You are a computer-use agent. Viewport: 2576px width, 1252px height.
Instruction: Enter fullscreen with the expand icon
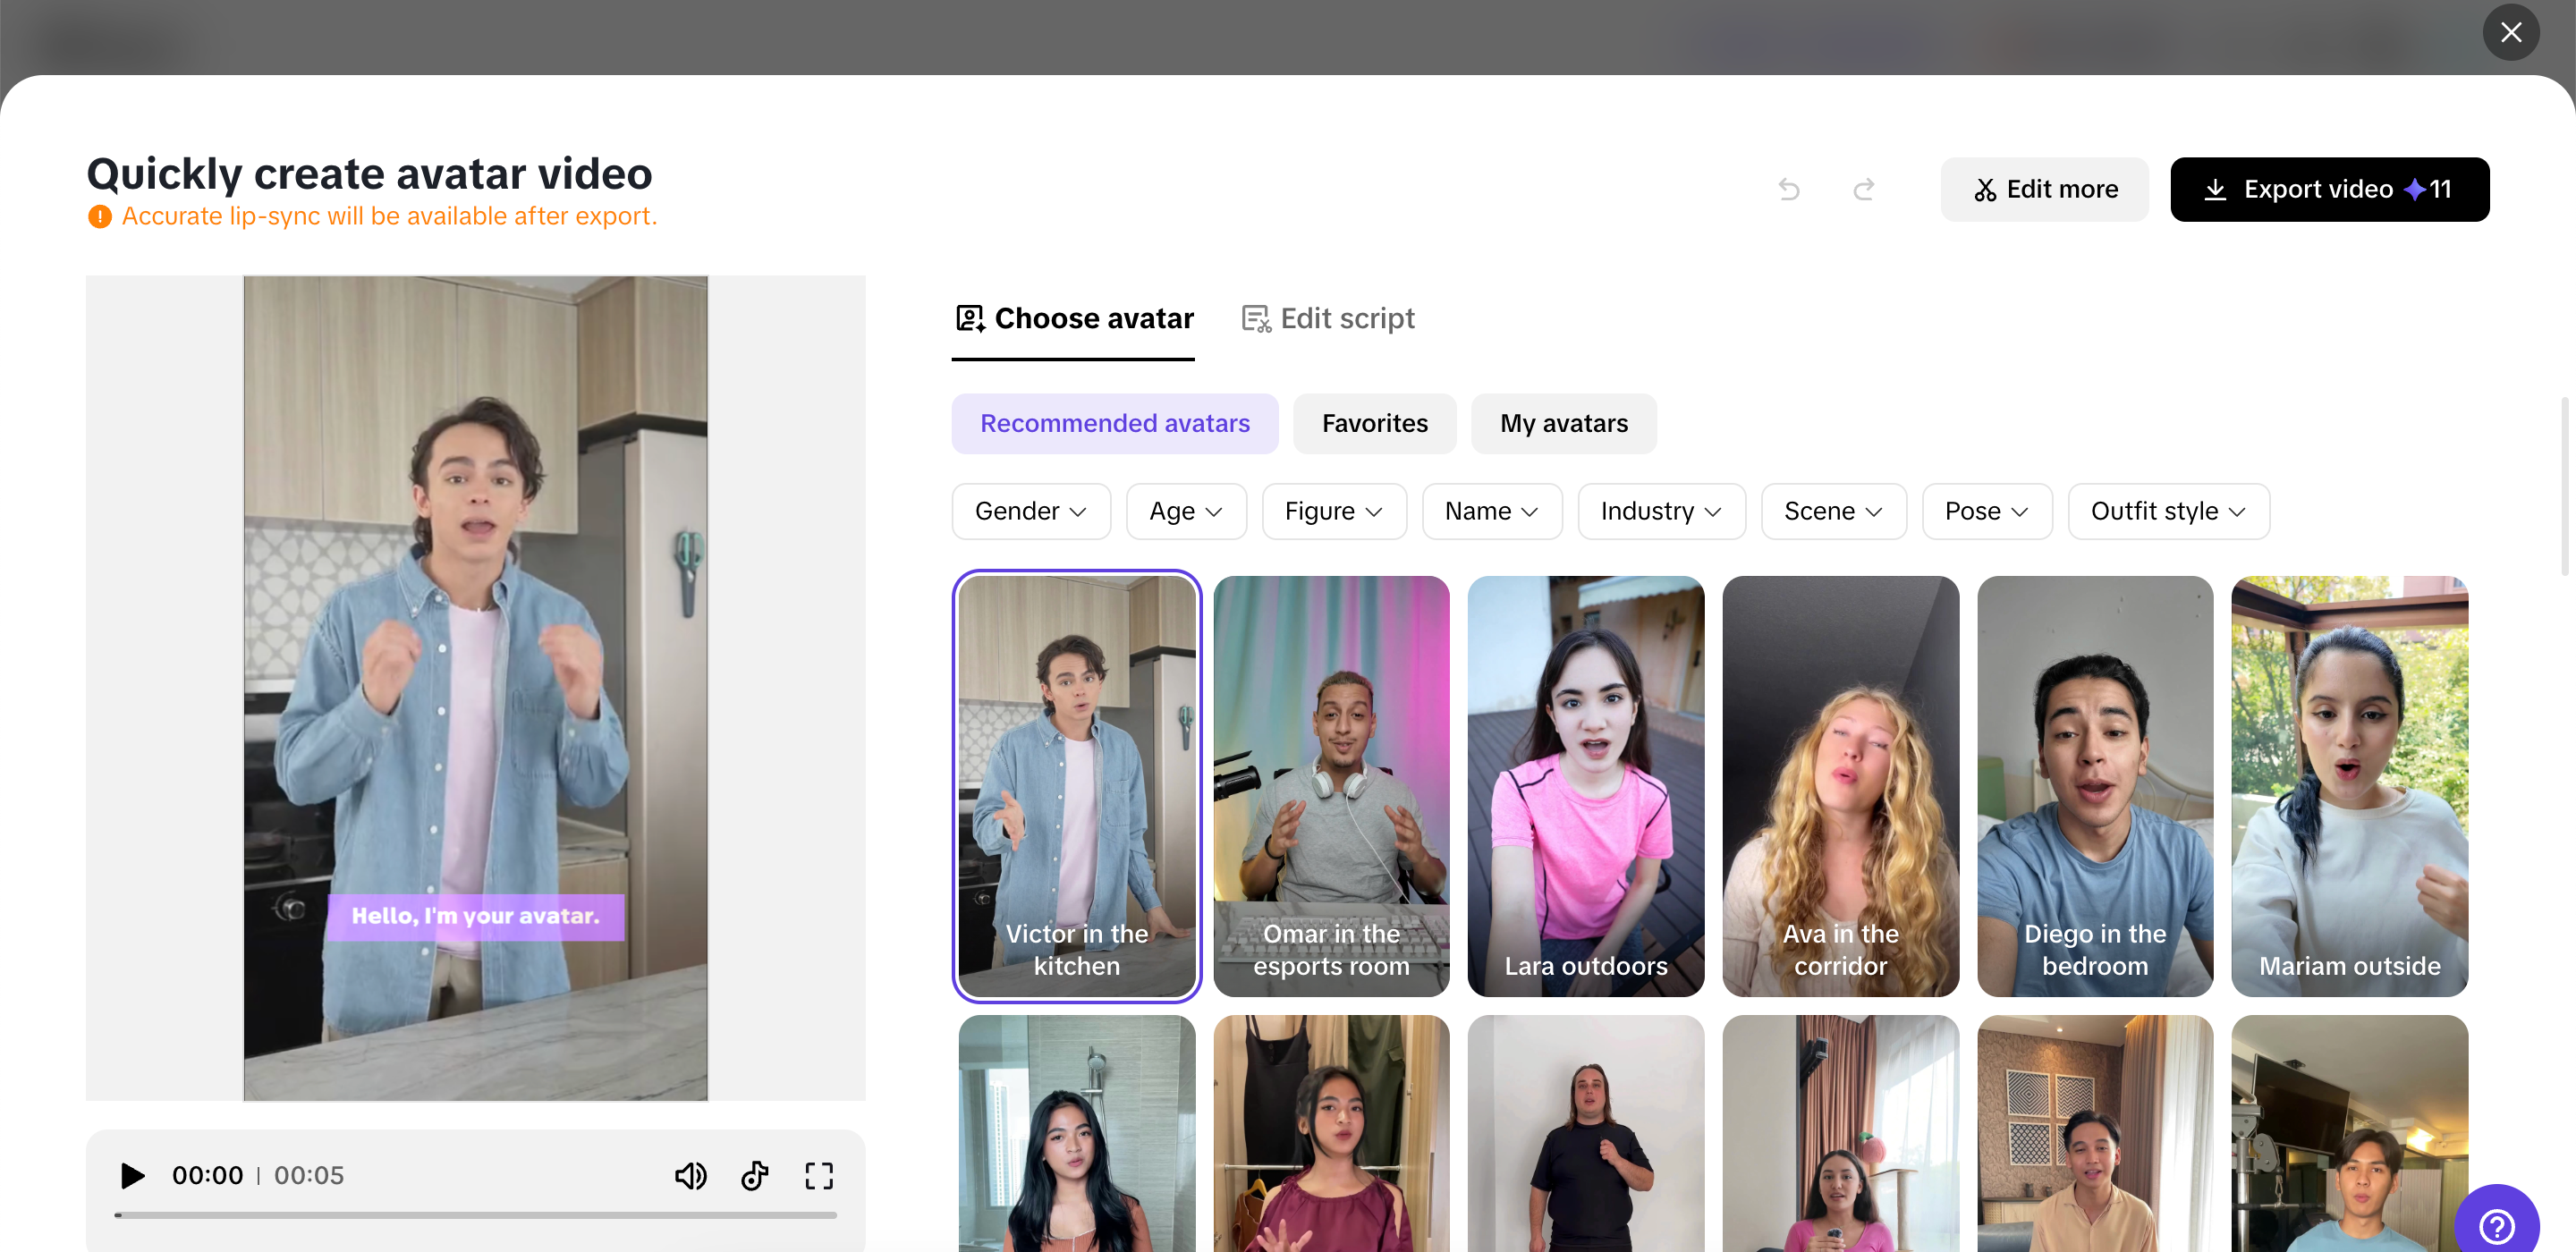pyautogui.click(x=819, y=1175)
